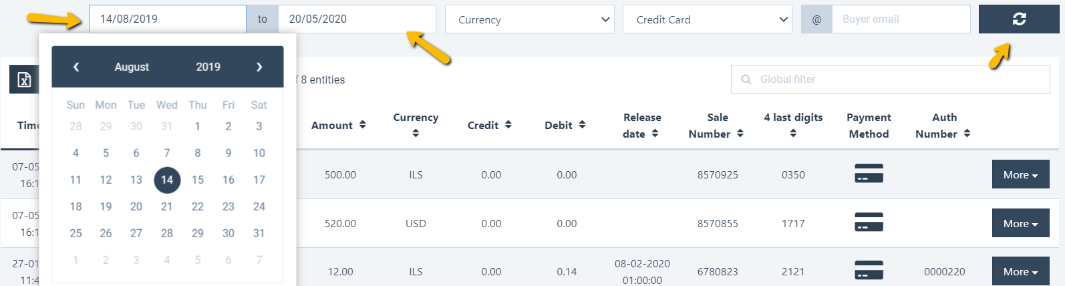Open More menu for sale 8570925
This screenshot has width=1065, height=286.
[x=1020, y=174]
